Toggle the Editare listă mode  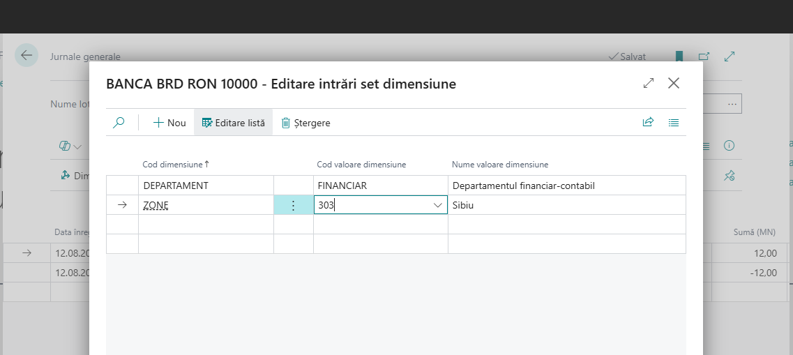tap(233, 122)
